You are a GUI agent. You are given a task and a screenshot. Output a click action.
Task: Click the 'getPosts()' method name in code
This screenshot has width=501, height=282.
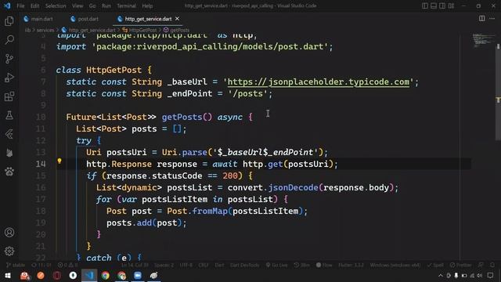pyautogui.click(x=186, y=117)
